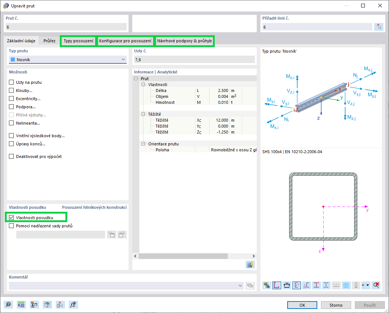Viewport: 389px width, 313px height.
Task: Collapse the Orientace prutu section
Action: coord(143,144)
